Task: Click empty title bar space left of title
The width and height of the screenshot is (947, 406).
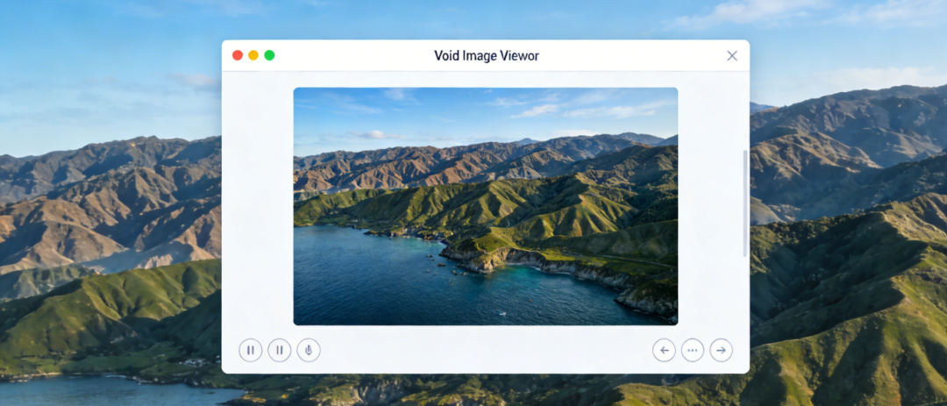Action: (x=351, y=56)
